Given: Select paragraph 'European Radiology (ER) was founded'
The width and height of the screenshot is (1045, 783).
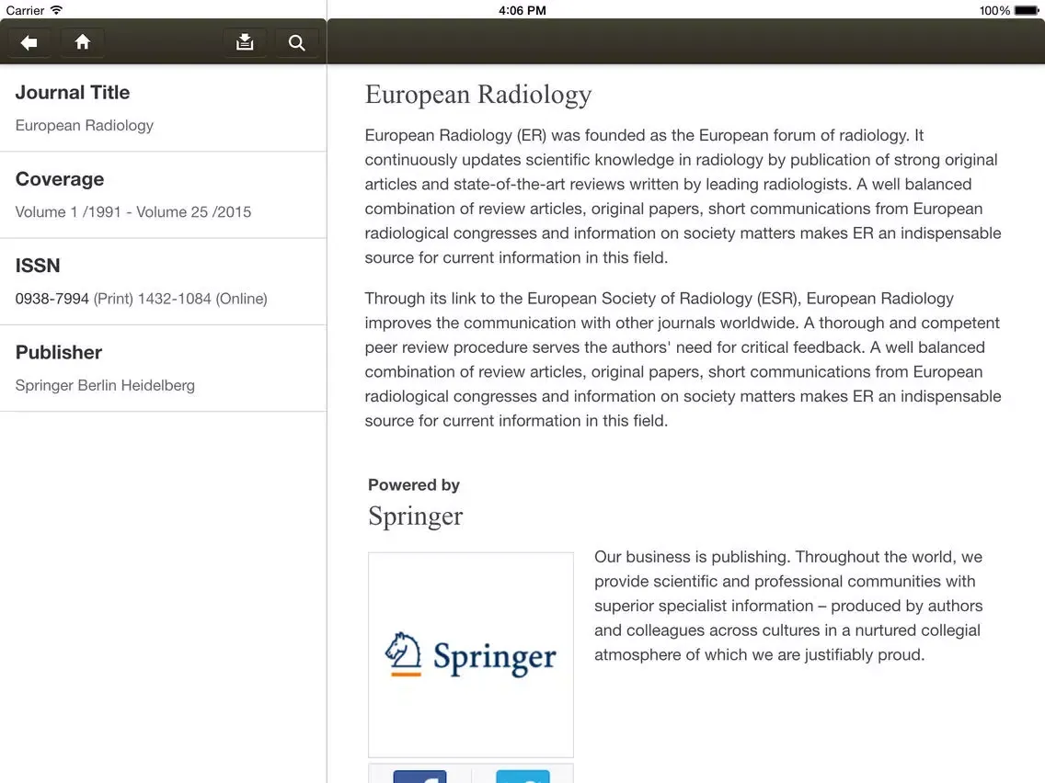Looking at the screenshot, I should tap(683, 197).
